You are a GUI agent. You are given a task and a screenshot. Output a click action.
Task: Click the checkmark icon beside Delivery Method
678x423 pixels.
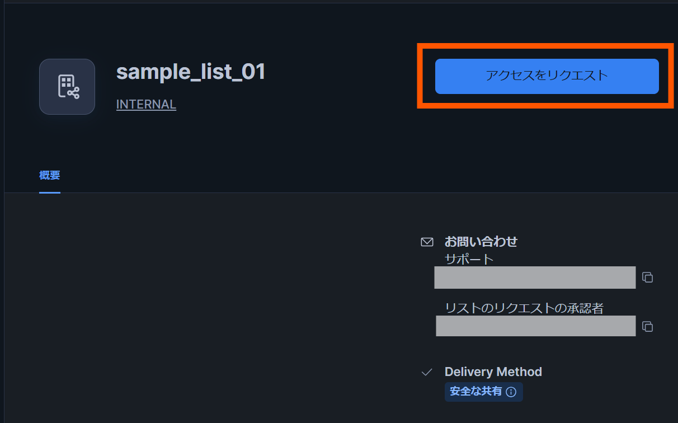coord(427,372)
